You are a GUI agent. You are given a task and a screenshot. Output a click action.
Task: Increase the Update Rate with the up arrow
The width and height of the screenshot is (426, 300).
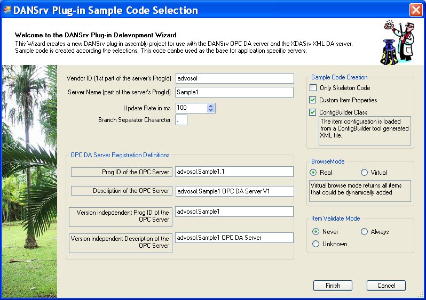pos(210,106)
